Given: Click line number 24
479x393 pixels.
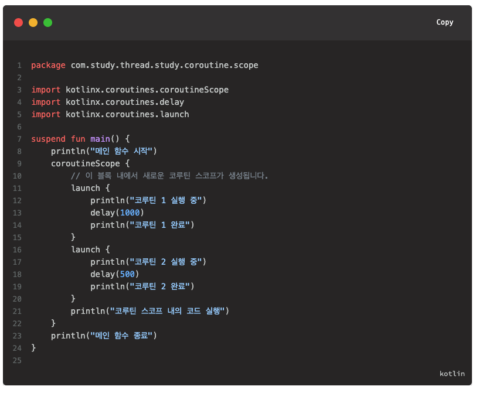Looking at the screenshot, I should tap(17, 348).
